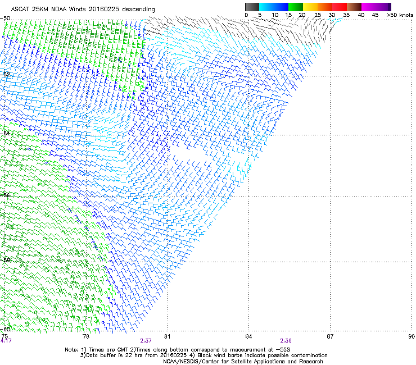Click the gray 0-5 knots color bar segment
416x365 pixels.
(x=252, y=7)
